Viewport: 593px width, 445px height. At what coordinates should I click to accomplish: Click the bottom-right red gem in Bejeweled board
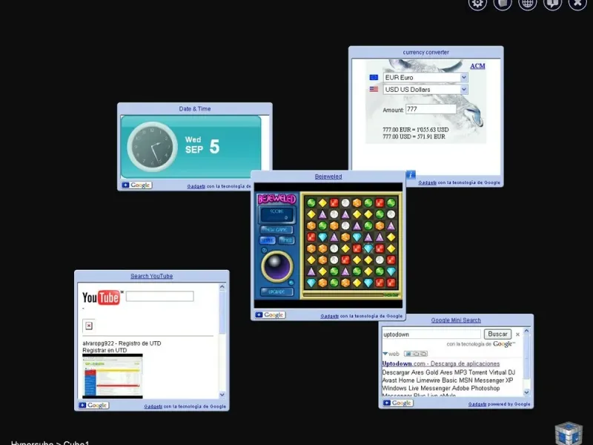391,283
